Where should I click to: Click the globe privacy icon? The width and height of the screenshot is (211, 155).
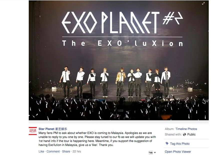pyautogui.click(x=184, y=134)
